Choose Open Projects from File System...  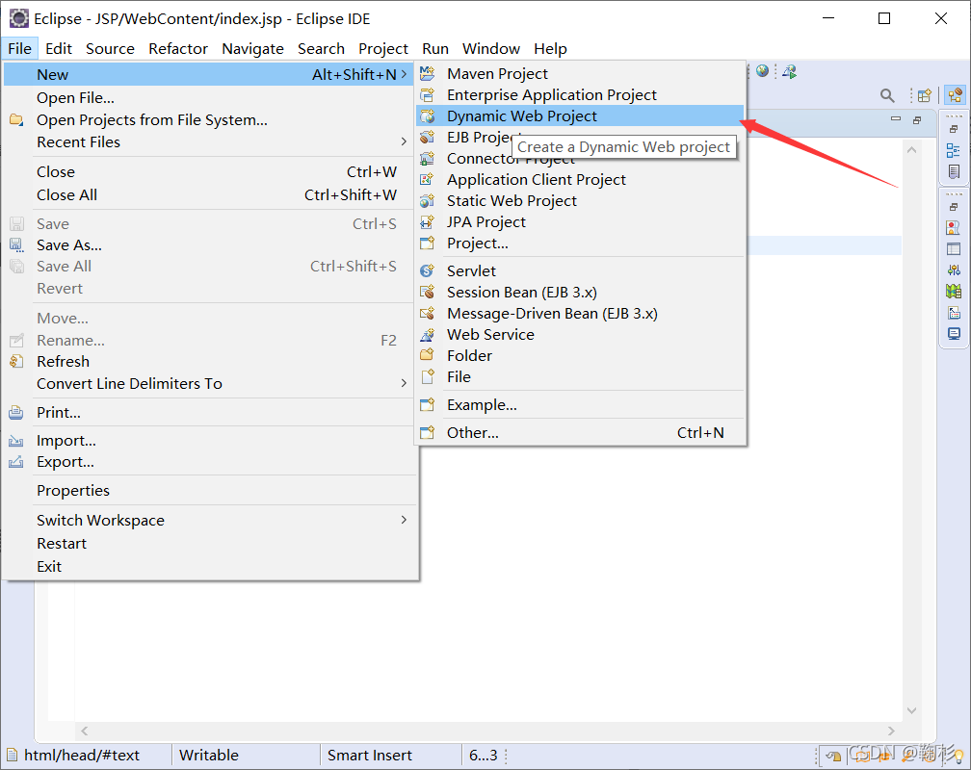tap(209, 119)
